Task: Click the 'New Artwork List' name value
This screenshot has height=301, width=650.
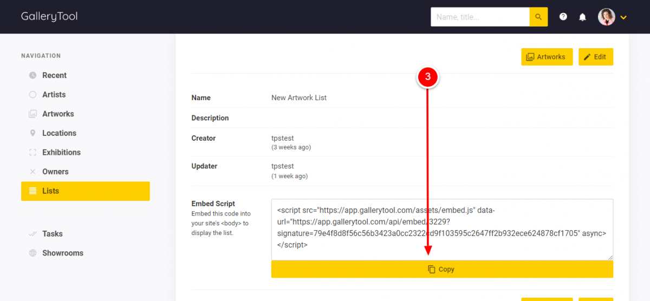Action: pos(299,98)
